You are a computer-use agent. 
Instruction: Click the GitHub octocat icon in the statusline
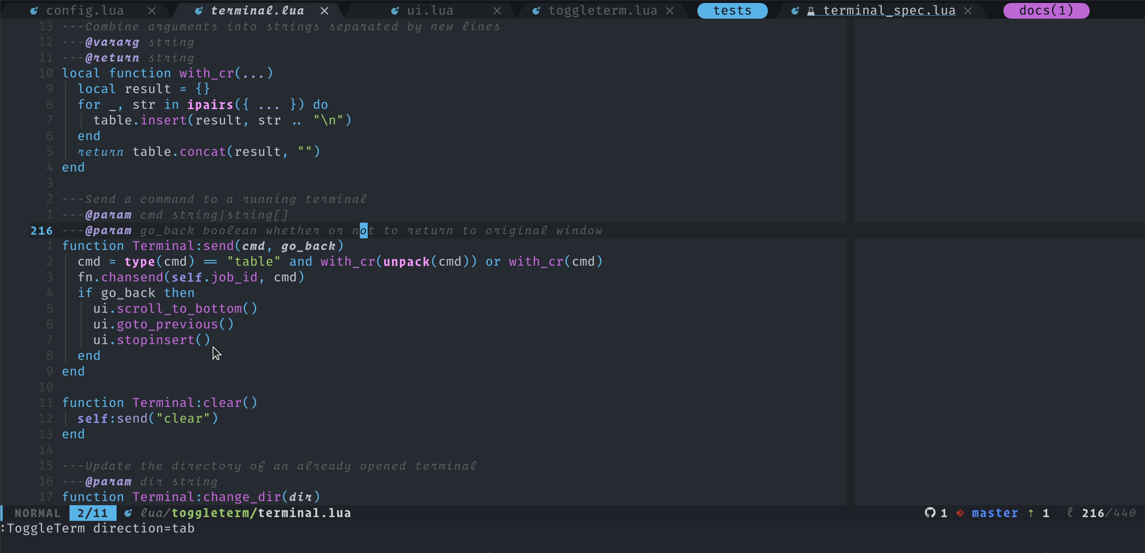931,513
